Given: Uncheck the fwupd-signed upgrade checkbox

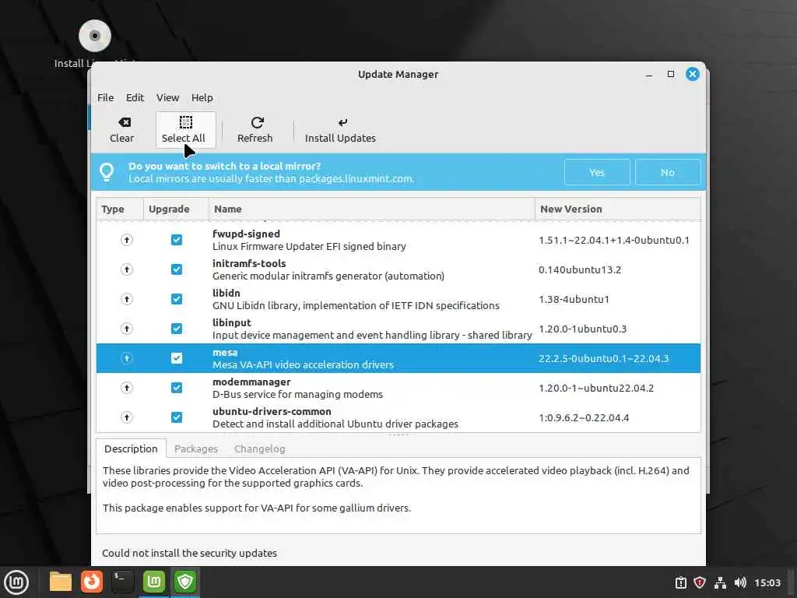Looking at the screenshot, I should pyautogui.click(x=177, y=240).
